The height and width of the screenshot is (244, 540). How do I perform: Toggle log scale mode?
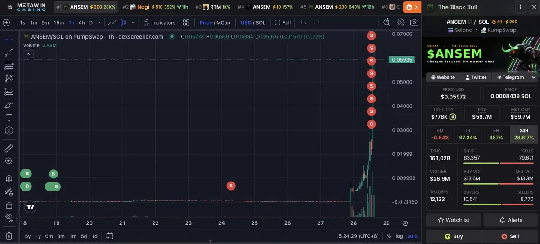click(x=399, y=236)
